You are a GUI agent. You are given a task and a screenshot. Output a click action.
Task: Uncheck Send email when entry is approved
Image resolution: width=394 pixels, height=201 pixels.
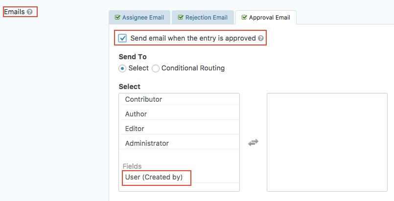(x=123, y=38)
